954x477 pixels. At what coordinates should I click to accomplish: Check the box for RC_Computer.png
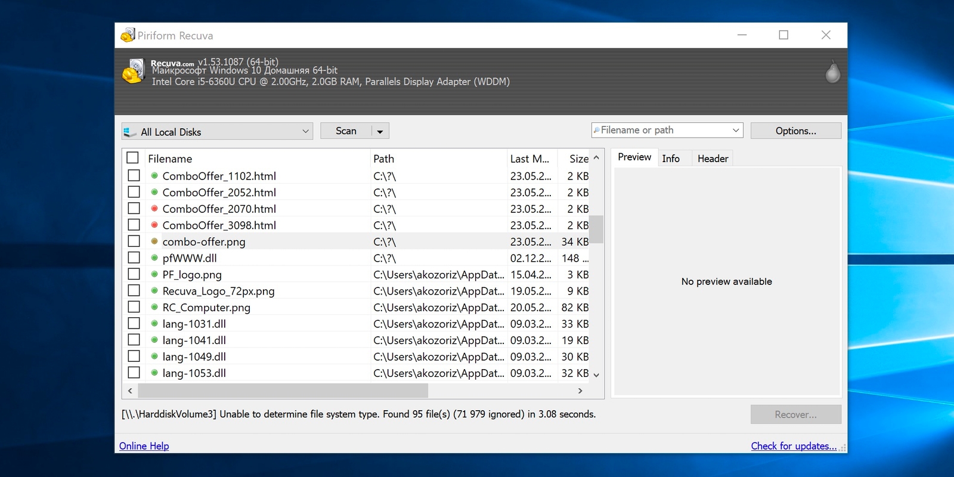click(134, 306)
